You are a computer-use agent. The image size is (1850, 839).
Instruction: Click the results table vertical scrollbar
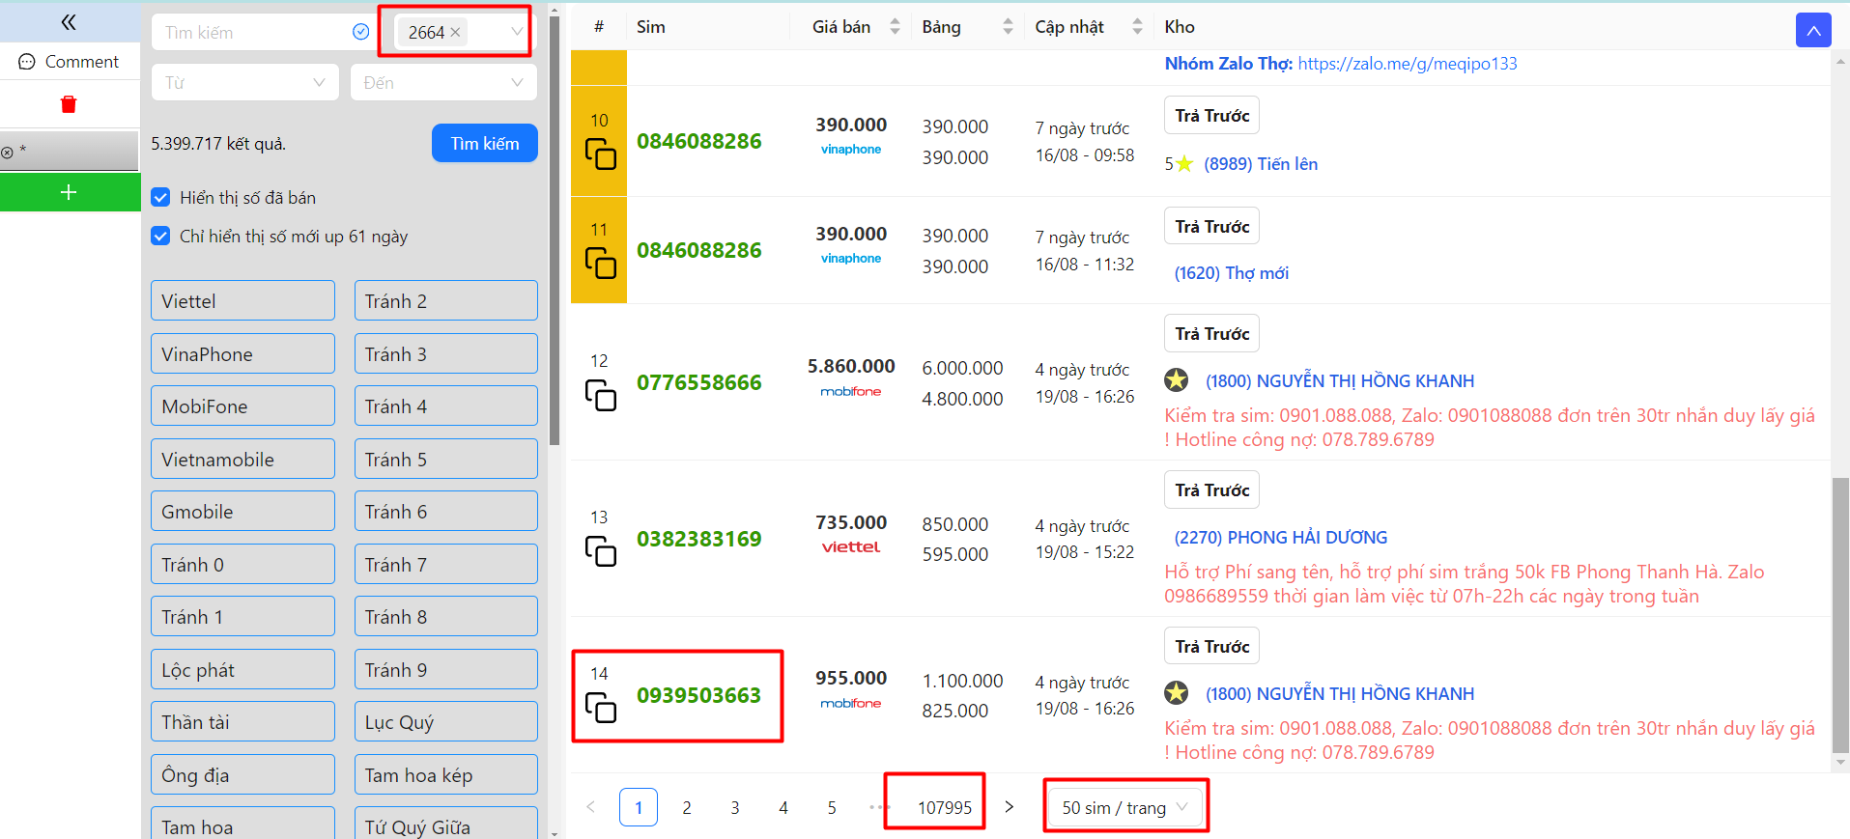(1840, 614)
